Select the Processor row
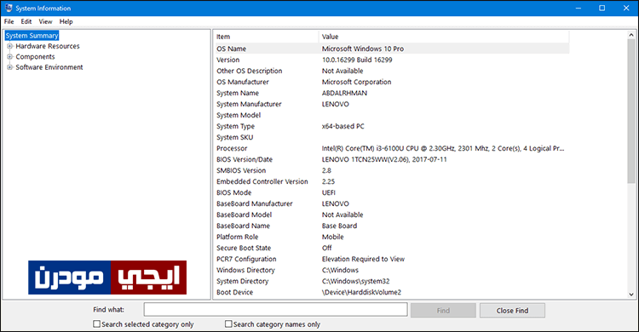The image size is (639, 332). click(x=392, y=148)
